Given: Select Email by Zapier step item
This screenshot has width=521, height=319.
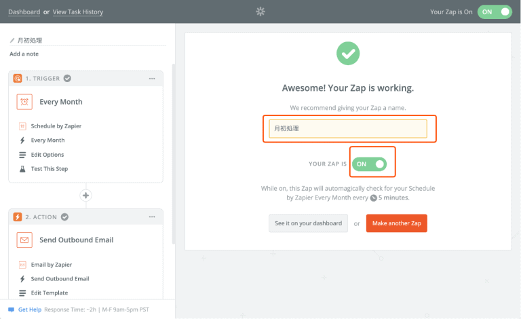Looking at the screenshot, I should click(x=52, y=265).
